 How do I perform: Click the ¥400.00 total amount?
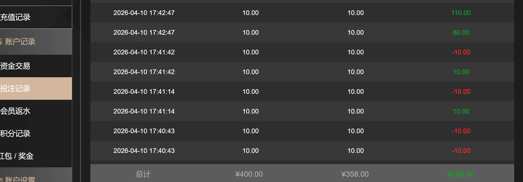249,174
